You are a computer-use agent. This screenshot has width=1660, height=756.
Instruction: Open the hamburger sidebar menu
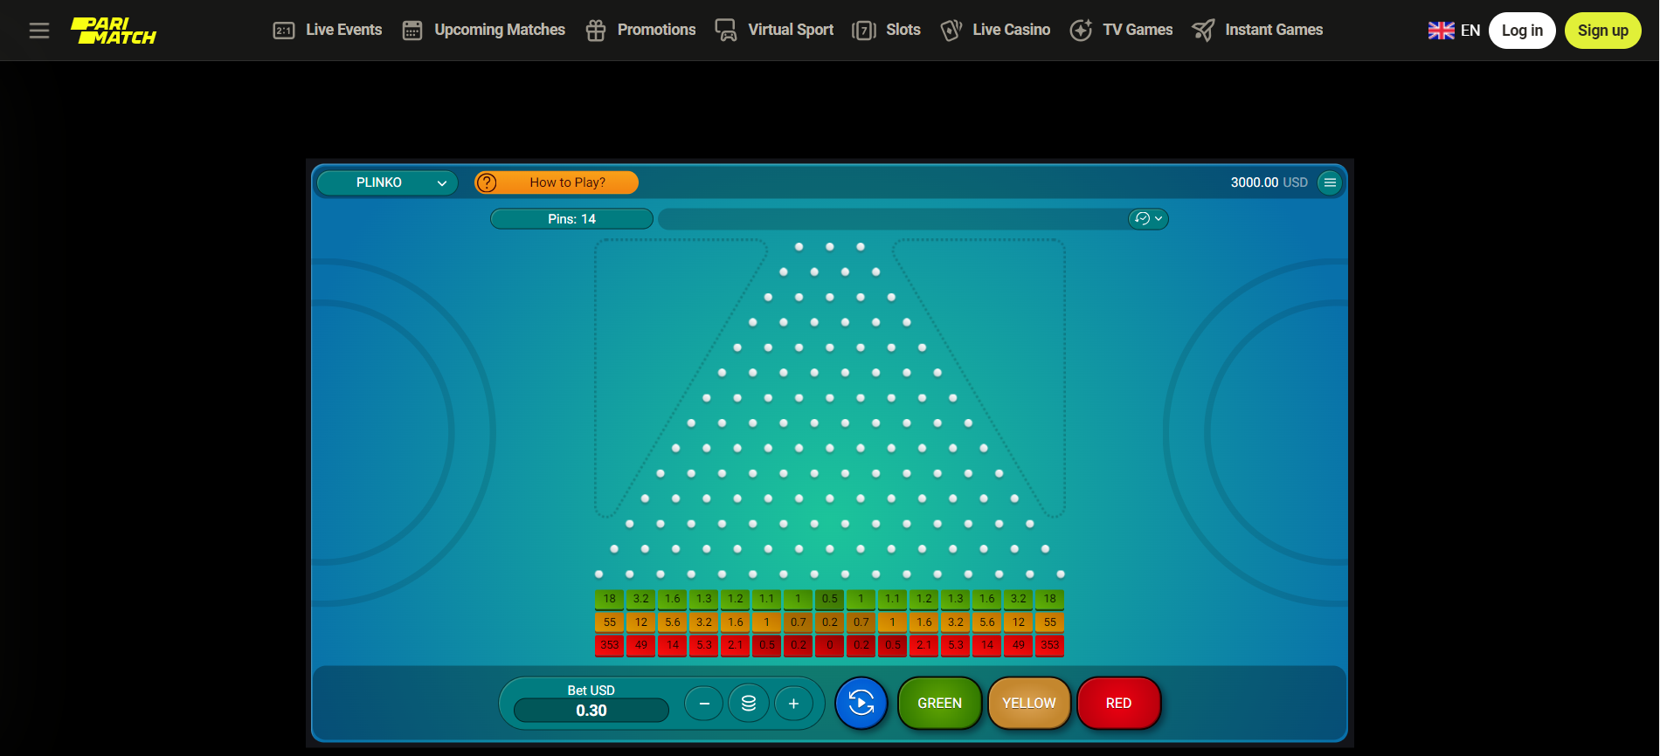(x=39, y=31)
